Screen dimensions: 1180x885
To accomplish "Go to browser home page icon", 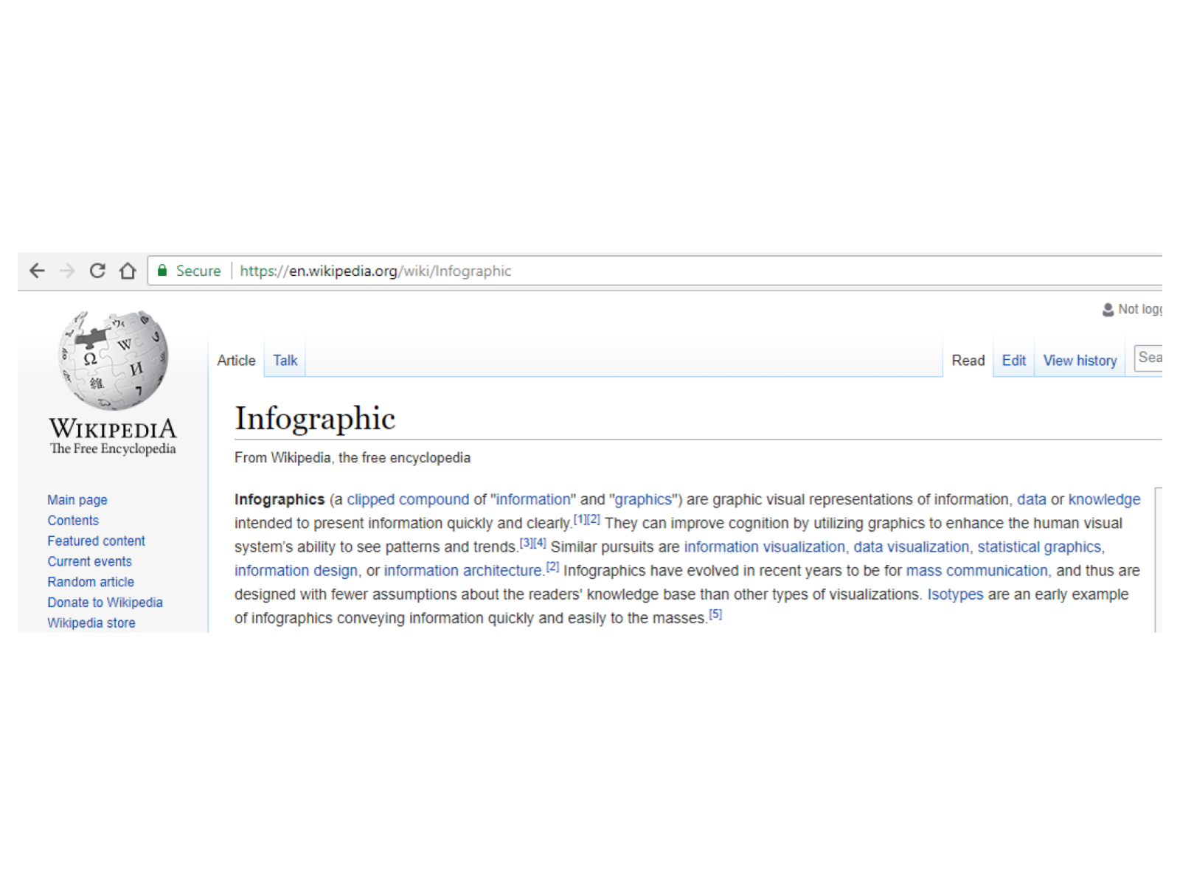I will [x=128, y=271].
